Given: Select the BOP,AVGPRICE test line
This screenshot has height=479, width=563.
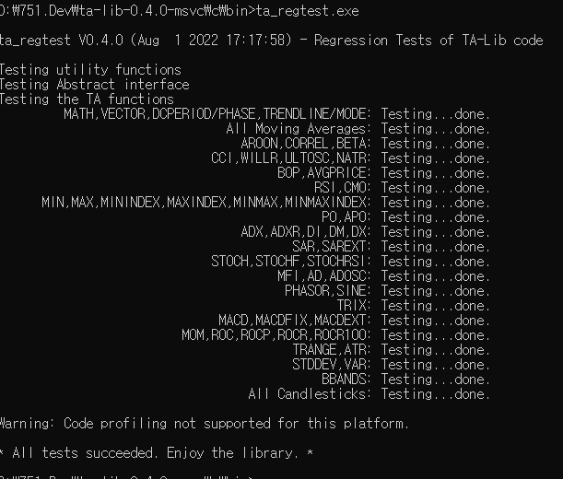Looking at the screenshot, I should click(x=383, y=173).
